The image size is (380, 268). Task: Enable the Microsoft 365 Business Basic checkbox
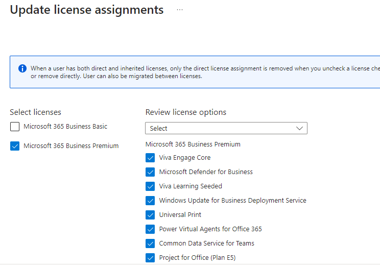[15, 127]
